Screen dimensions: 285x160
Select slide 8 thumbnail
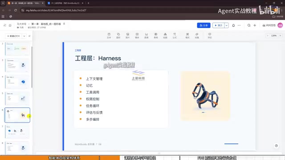tap(17, 148)
